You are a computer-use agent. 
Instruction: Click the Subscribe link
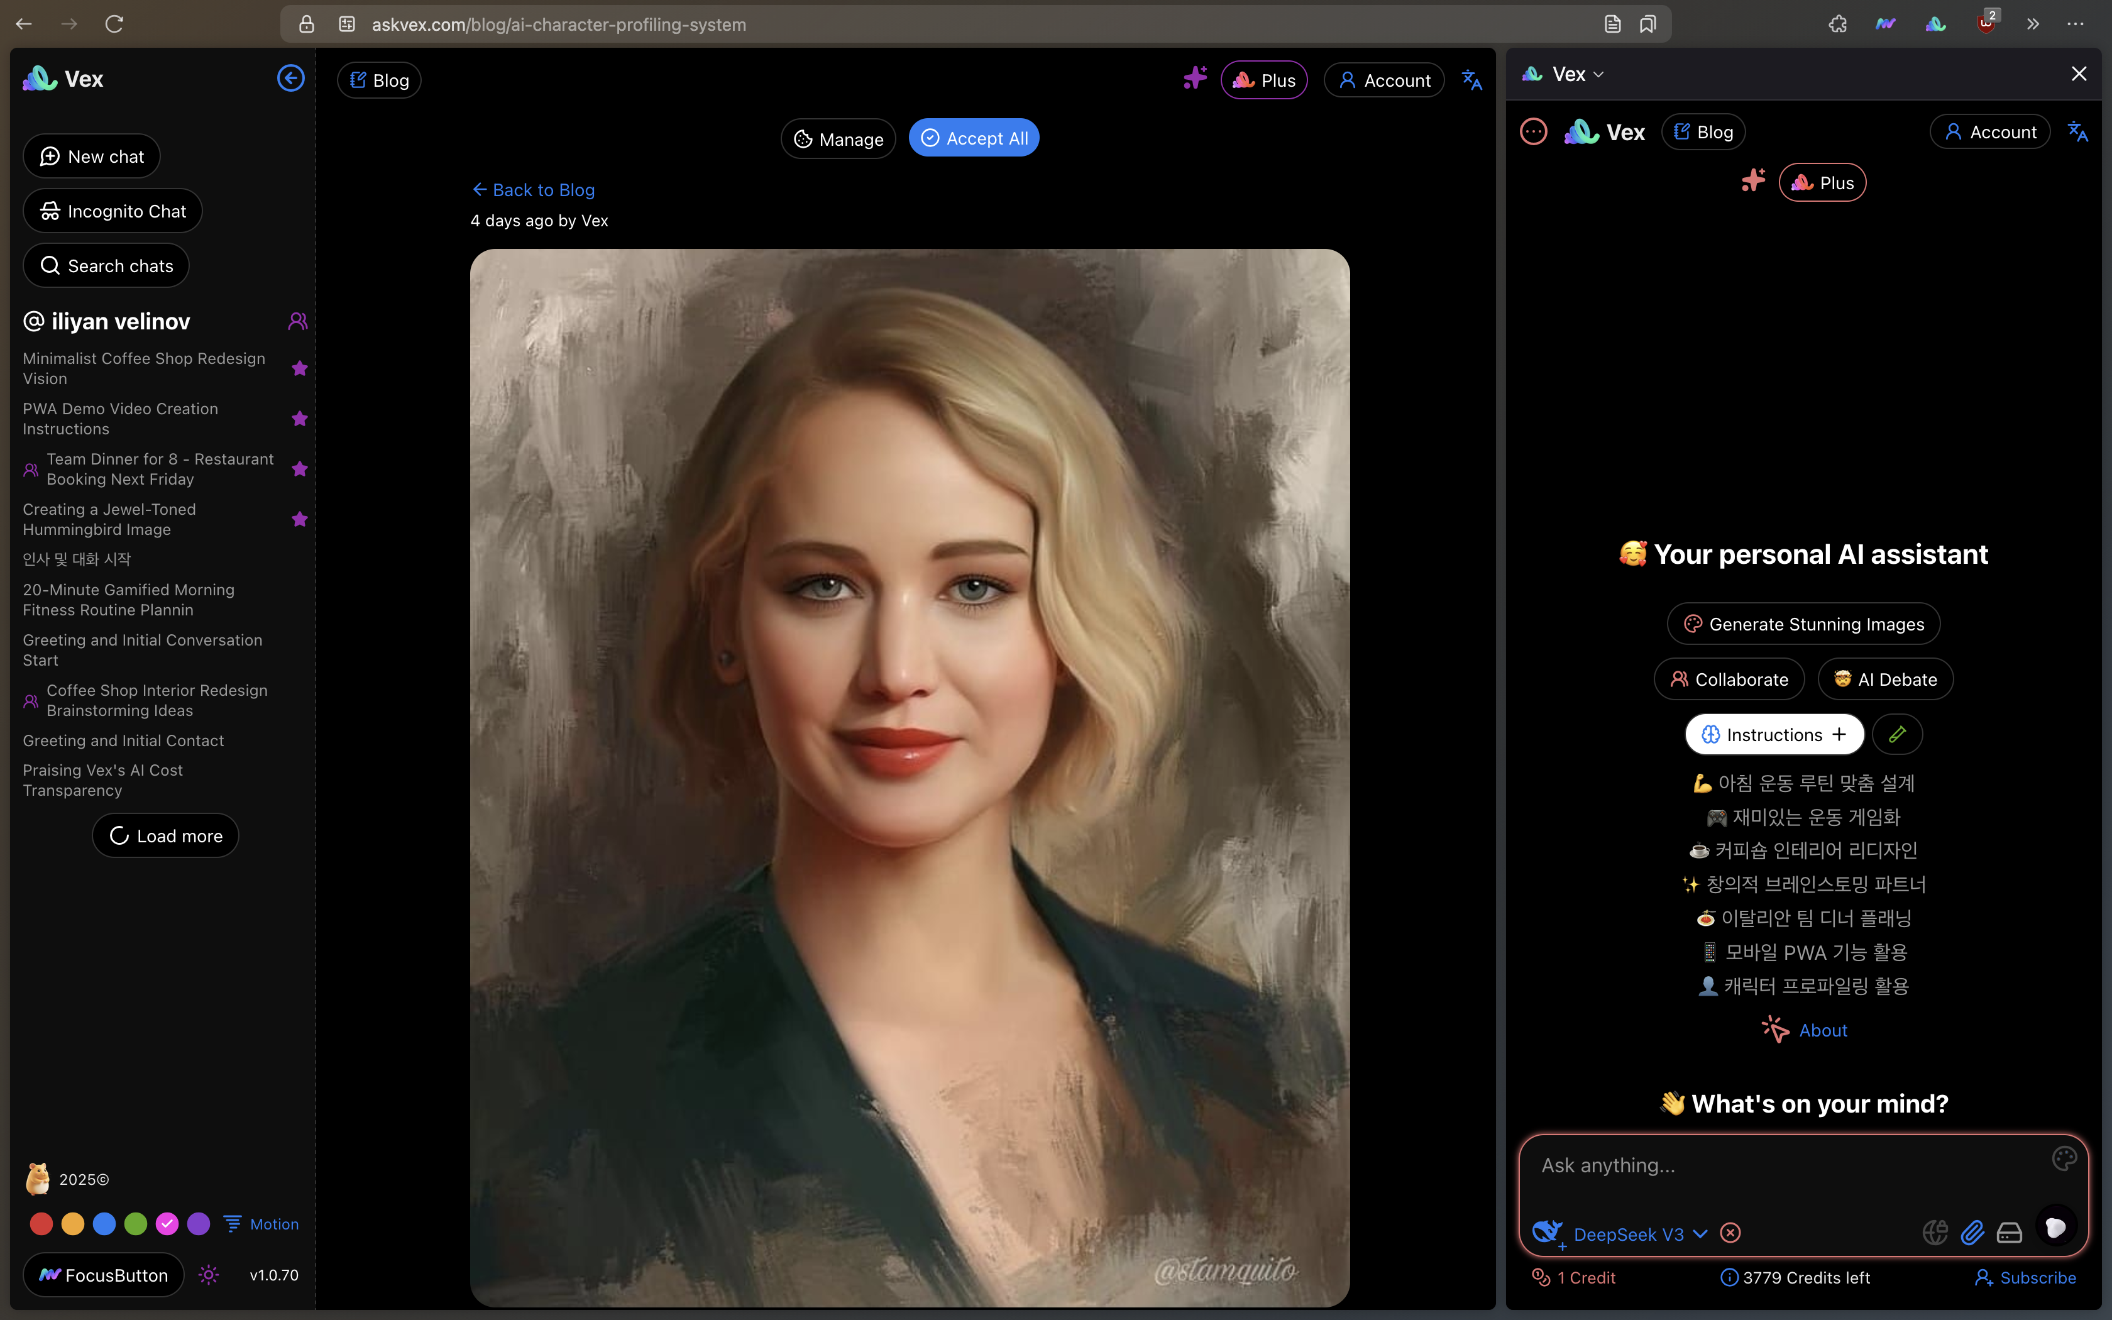(2025, 1277)
